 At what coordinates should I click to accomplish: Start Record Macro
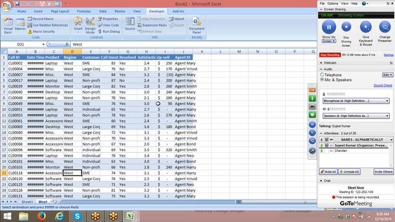tap(41, 18)
